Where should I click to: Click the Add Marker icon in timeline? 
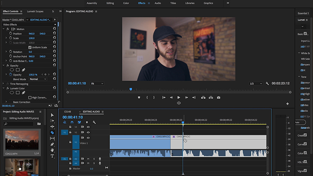(x=87, y=123)
